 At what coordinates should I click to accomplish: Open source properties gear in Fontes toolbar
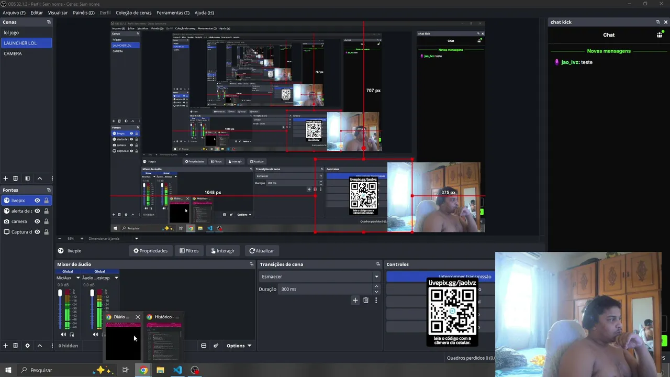pos(27,346)
